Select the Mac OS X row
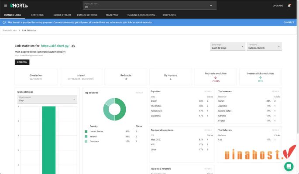299x174 pixels. tap(182, 140)
